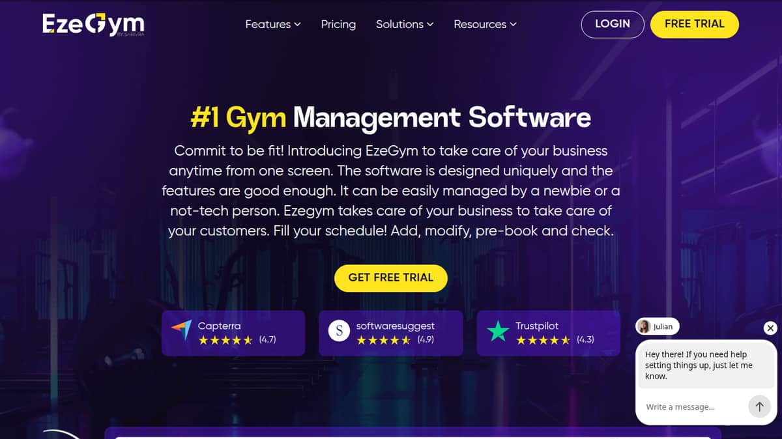Click the LOGIN button
This screenshot has height=439, width=782.
point(613,24)
